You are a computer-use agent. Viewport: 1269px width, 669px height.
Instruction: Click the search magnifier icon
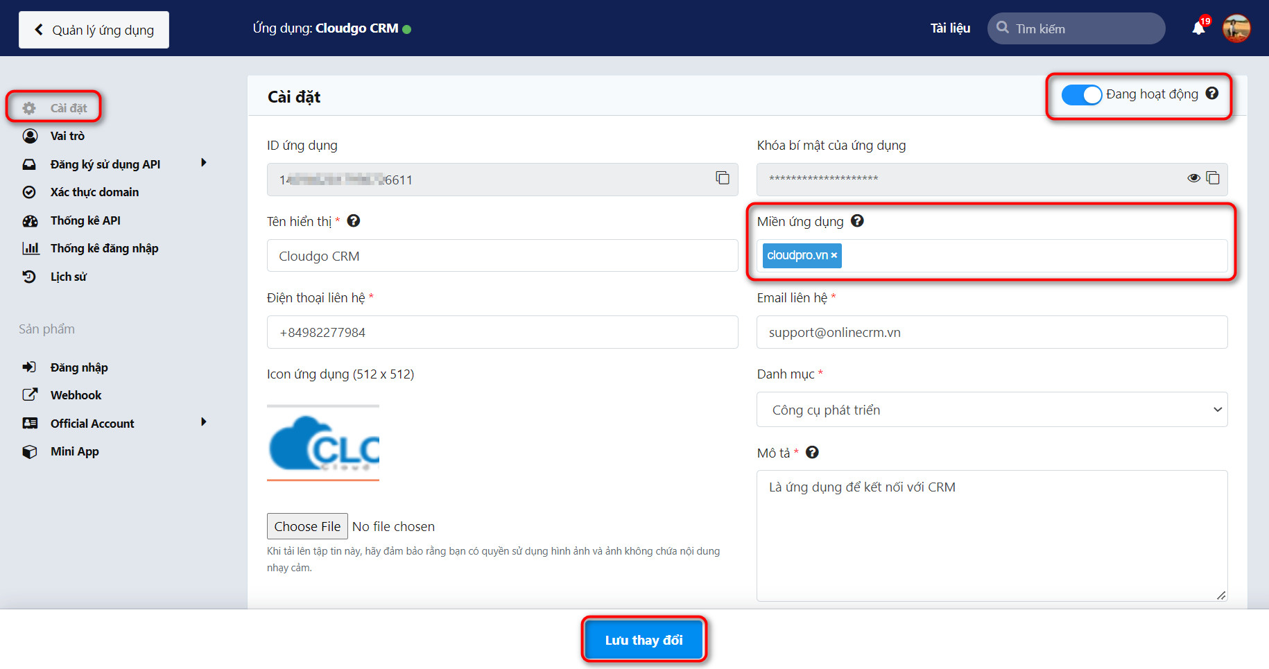coord(1002,28)
